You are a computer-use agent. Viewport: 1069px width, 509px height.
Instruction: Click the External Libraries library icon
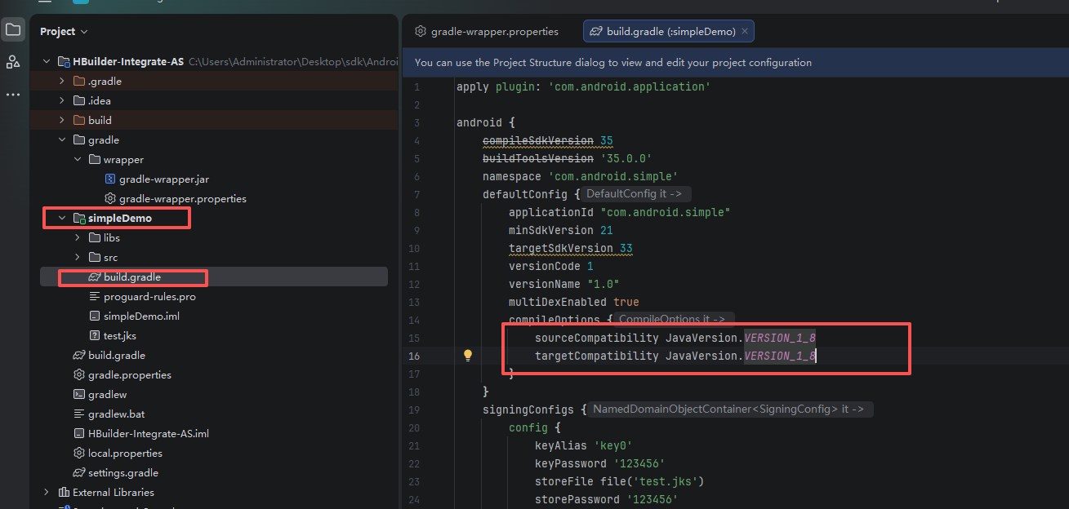(64, 492)
